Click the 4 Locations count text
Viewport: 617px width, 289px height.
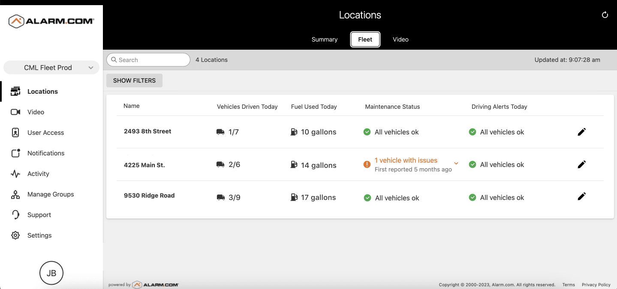pos(211,60)
